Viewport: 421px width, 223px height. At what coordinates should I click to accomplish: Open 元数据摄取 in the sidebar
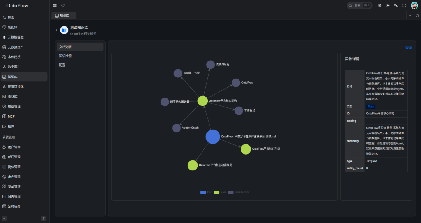(24, 37)
